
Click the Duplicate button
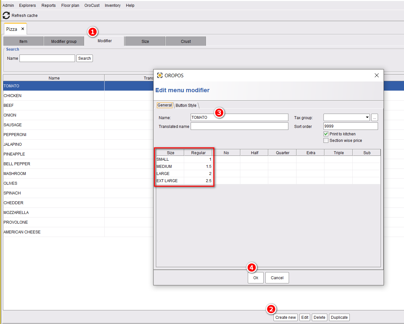tap(339, 318)
